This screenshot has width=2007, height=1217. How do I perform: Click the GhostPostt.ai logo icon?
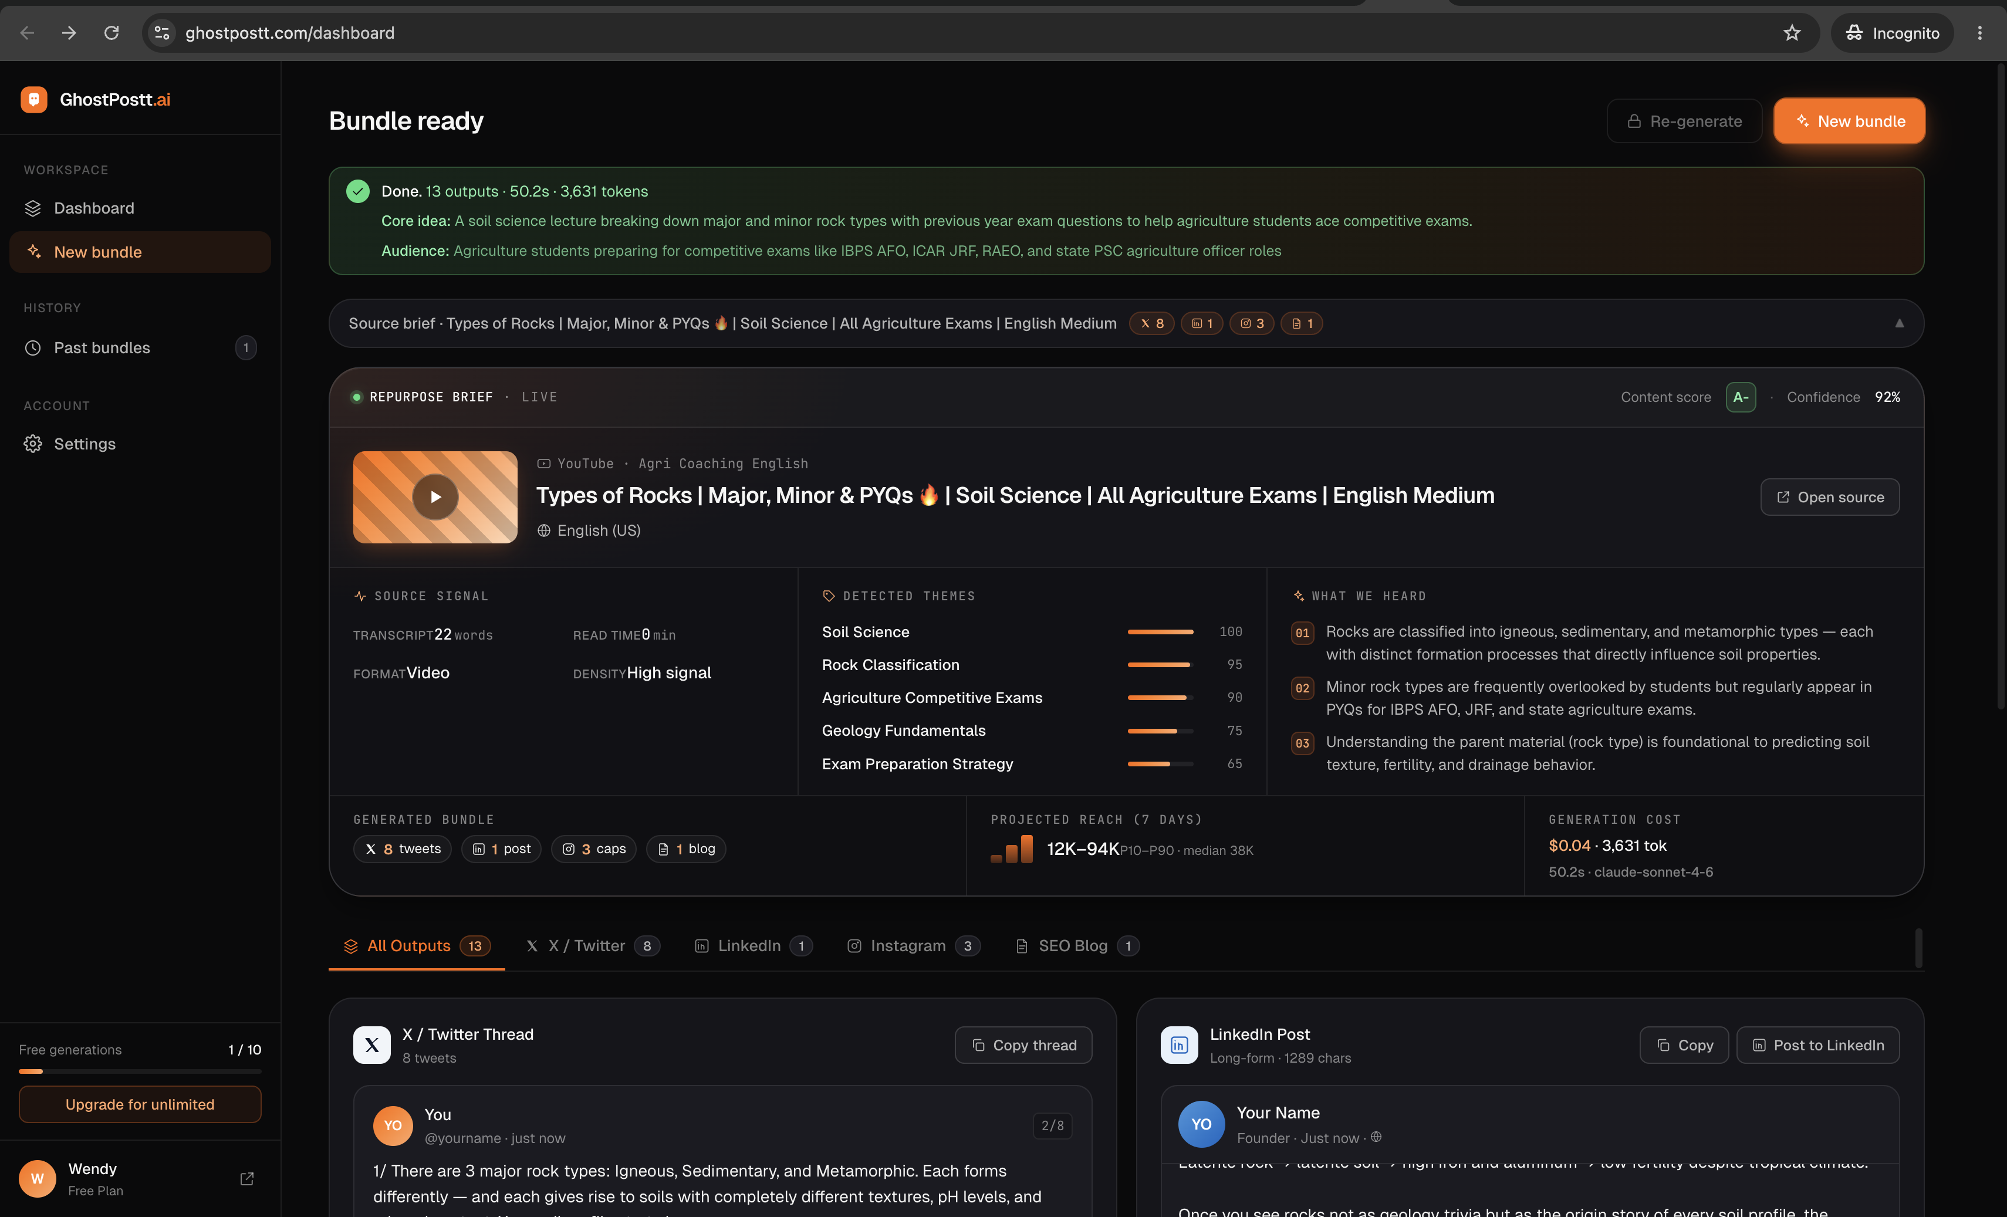tap(33, 99)
